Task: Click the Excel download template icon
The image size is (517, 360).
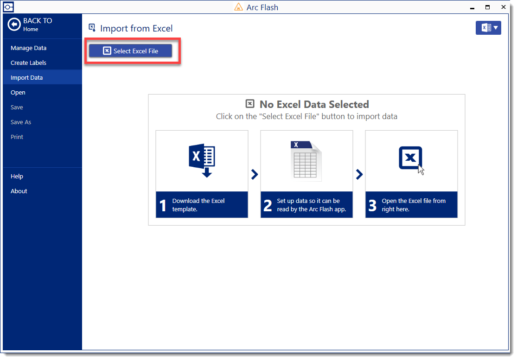Action: coord(202,161)
